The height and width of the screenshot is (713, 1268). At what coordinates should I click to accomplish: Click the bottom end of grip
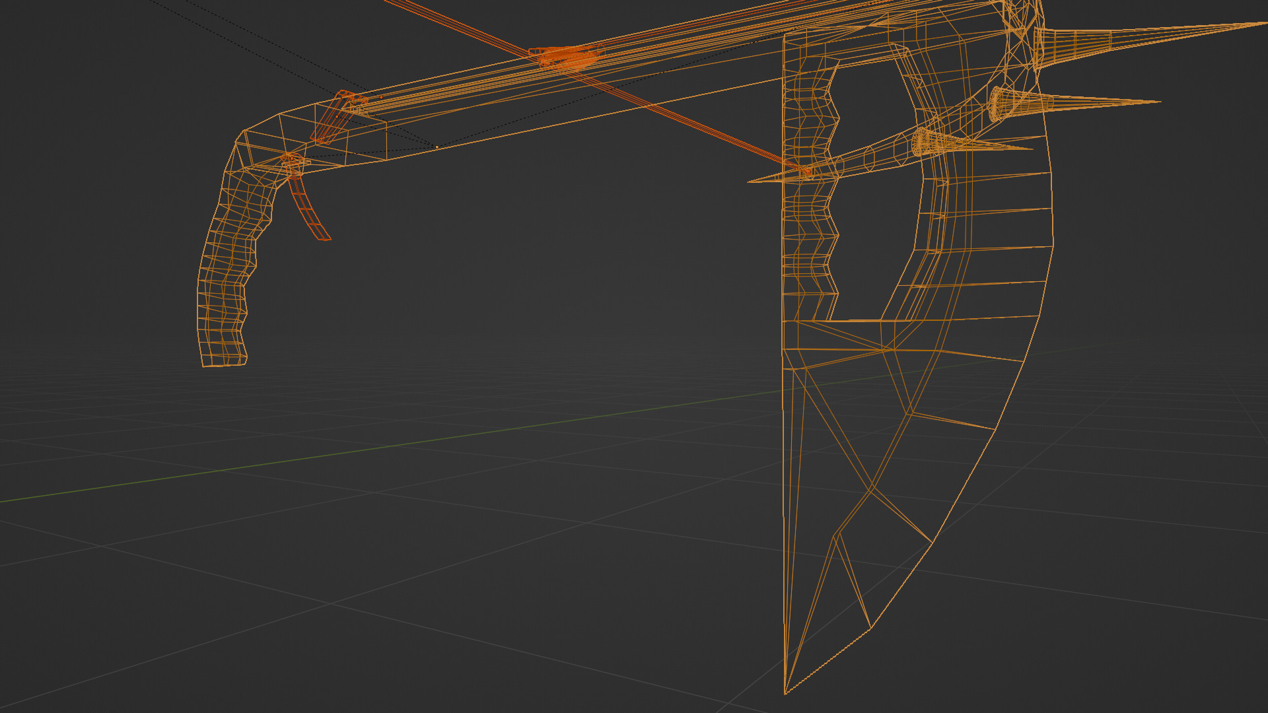tap(225, 362)
